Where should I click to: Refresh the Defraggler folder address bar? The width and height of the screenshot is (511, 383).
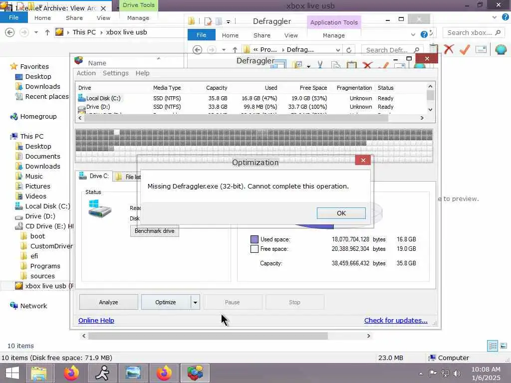(349, 50)
